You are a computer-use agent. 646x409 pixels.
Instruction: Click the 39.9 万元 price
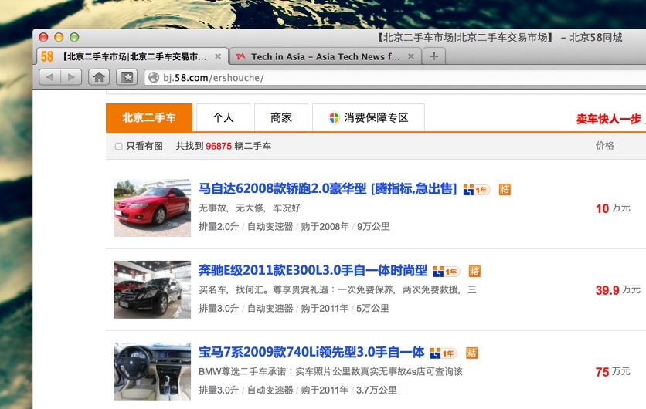617,290
